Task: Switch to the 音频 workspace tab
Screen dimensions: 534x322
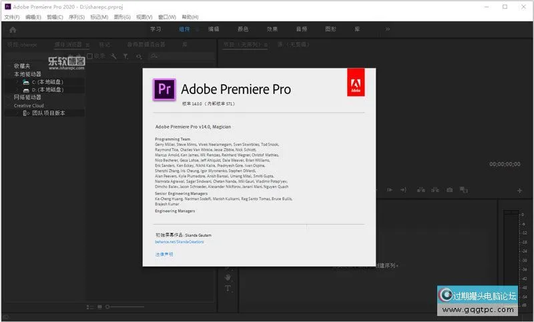Action: [302, 29]
